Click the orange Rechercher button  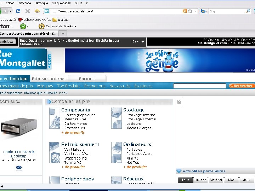[x=241, y=86]
